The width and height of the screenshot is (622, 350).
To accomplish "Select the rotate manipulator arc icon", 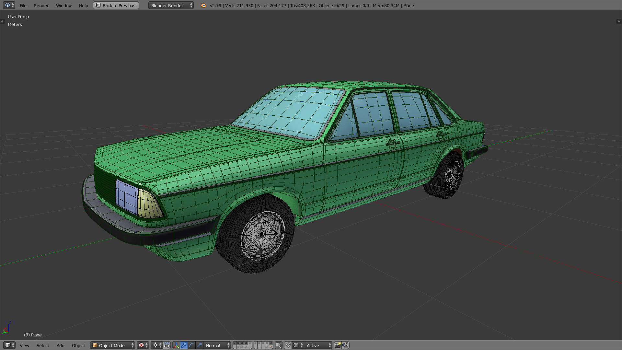I will [x=191, y=345].
